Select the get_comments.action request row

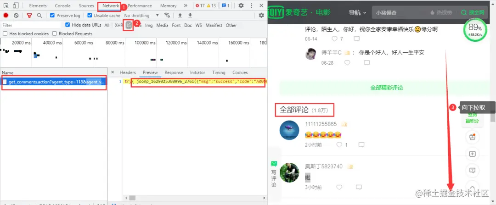[x=54, y=82]
